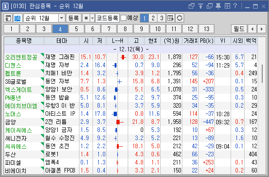
Task: Select the 에이치브이엠 stock name
Action: (x=21, y=106)
